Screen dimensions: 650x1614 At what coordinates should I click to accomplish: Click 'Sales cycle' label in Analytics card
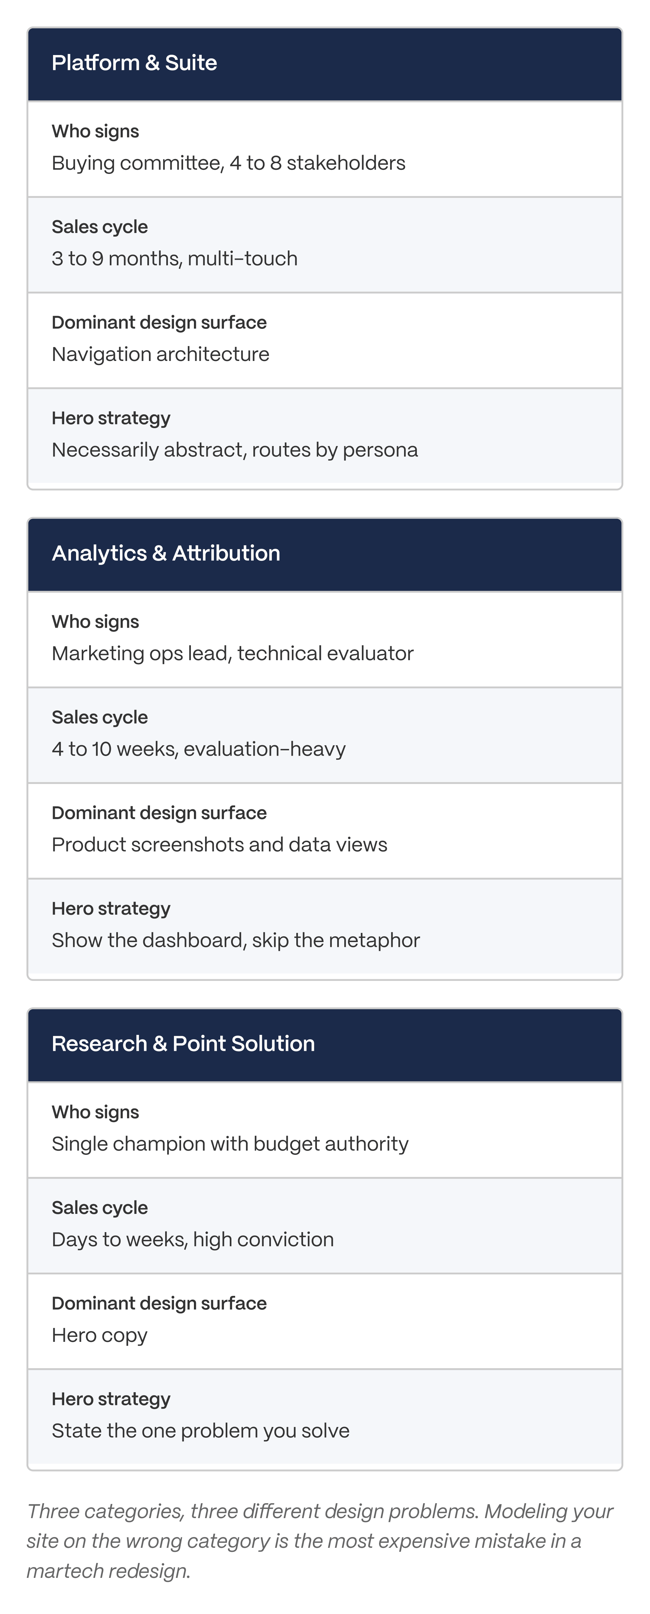100,717
